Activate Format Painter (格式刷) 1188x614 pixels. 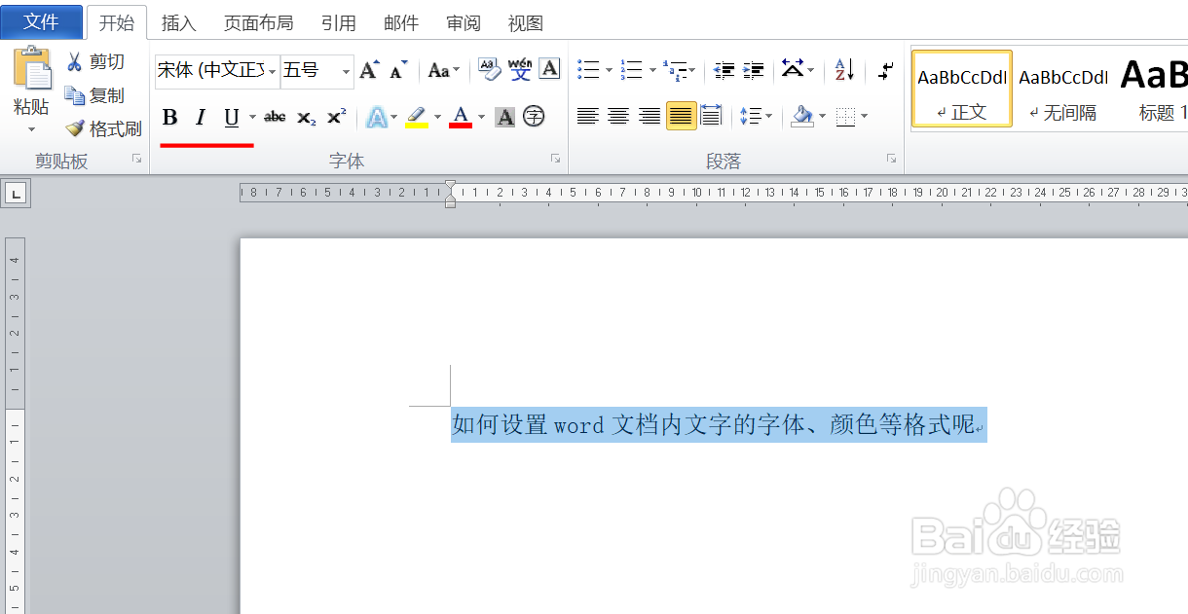tap(103, 128)
